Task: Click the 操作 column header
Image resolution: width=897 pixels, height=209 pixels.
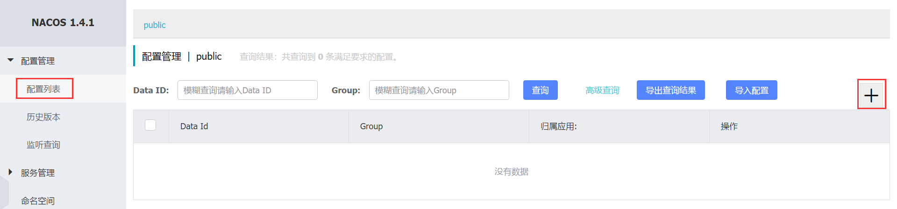Action: tap(729, 126)
